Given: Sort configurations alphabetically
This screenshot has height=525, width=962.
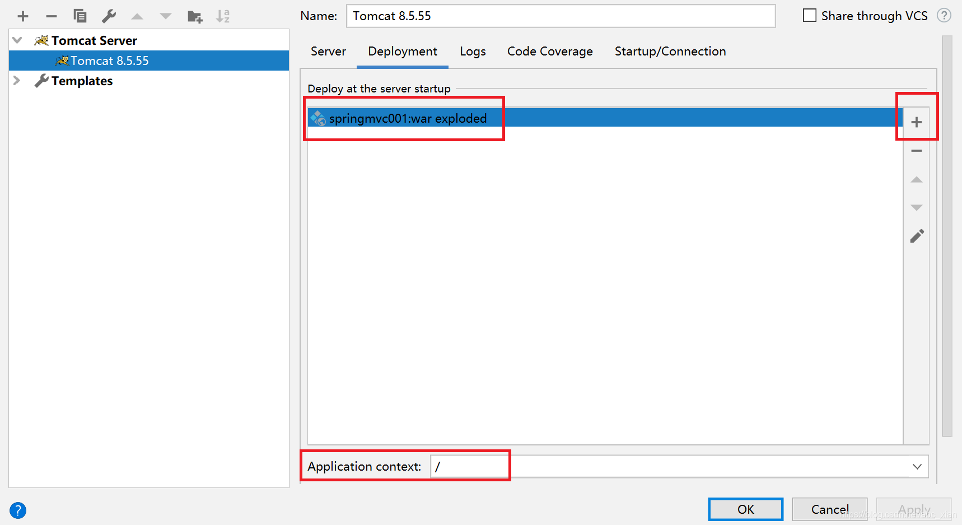Looking at the screenshot, I should click(223, 16).
